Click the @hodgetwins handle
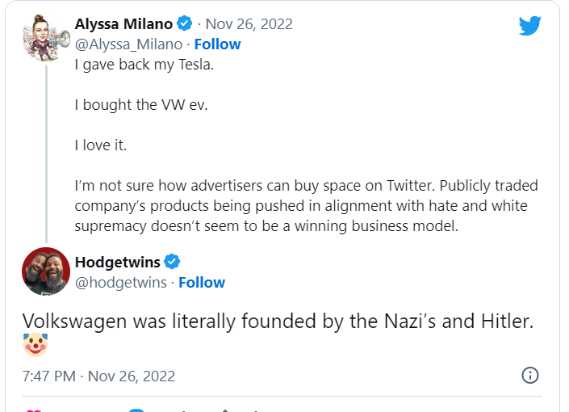The width and height of the screenshot is (569, 412). tap(121, 282)
